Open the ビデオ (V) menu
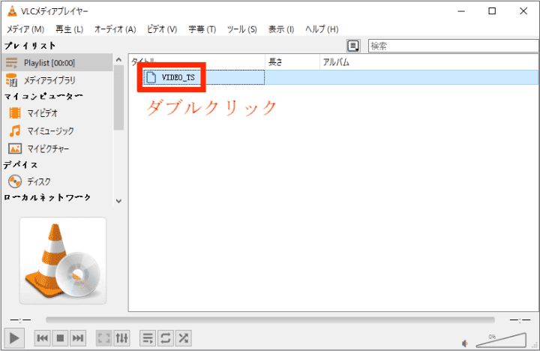The height and width of the screenshot is (351, 540). coord(162,29)
